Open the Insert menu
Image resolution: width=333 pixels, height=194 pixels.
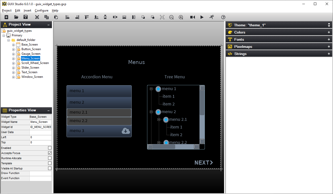[27, 10]
